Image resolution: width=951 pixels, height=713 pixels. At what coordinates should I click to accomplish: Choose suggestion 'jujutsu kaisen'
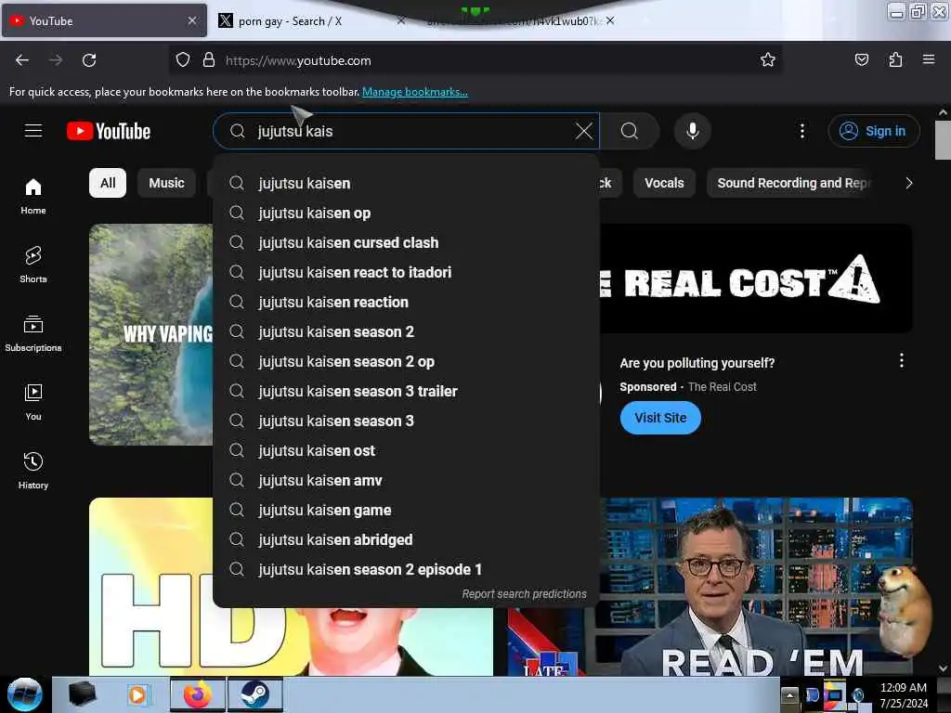click(x=407, y=183)
